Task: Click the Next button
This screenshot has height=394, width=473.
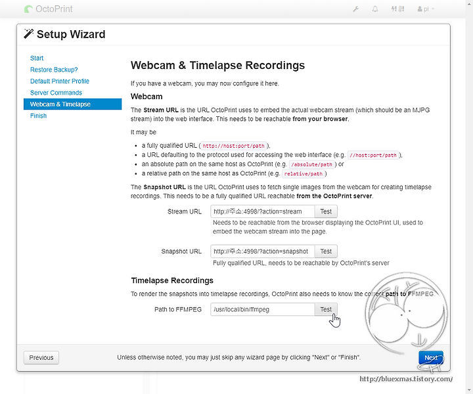Action: coord(431,357)
